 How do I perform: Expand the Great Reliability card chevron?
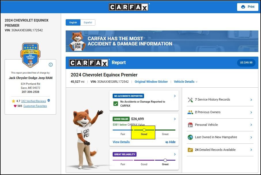coord(175,154)
